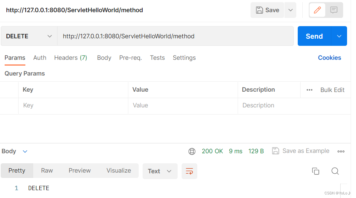Open the request Body tab

pyautogui.click(x=104, y=58)
